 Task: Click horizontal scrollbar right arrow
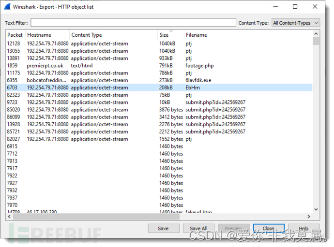(309, 217)
